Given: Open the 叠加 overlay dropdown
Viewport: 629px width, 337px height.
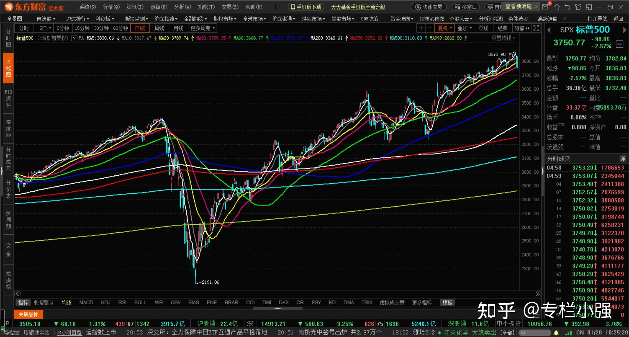Looking at the screenshot, I should (464, 28).
